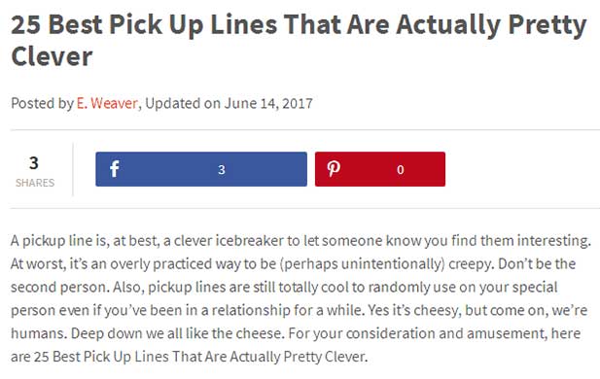Image resolution: width=600 pixels, height=379 pixels.
Task: Click the Facebook share count 3
Action: (221, 169)
